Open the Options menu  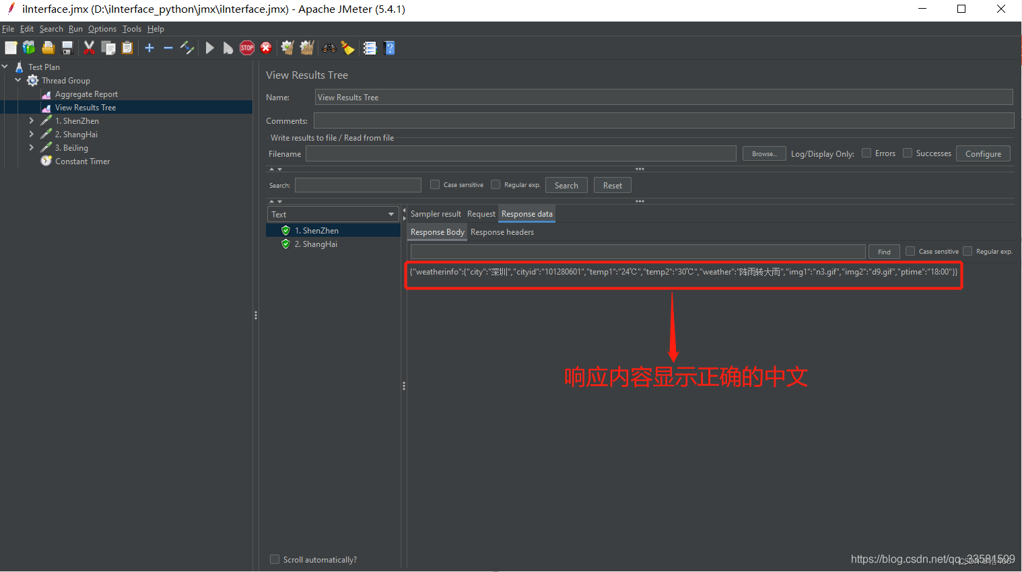[x=102, y=29]
